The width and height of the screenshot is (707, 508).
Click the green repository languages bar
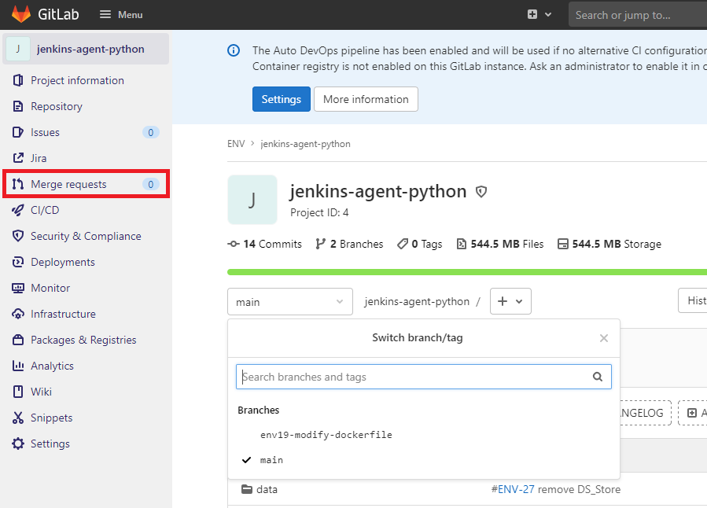point(467,272)
